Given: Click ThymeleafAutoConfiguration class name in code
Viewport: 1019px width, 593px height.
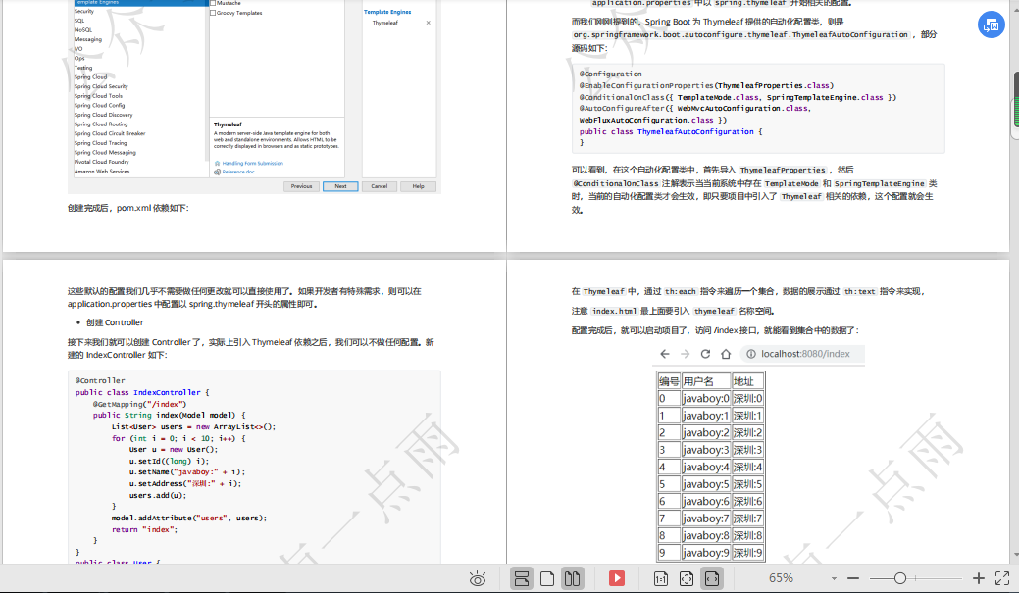Looking at the screenshot, I should 695,132.
